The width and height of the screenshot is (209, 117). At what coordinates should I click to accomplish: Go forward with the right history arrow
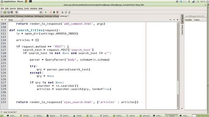click(x=5, y=20)
